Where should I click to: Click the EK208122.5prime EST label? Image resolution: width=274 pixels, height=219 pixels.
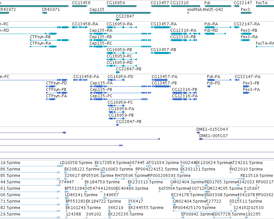click(x=82, y=169)
